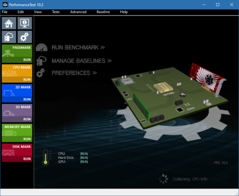The image size is (239, 196).
Task: Click the gears icon beside Preferences
Action: coord(41,73)
